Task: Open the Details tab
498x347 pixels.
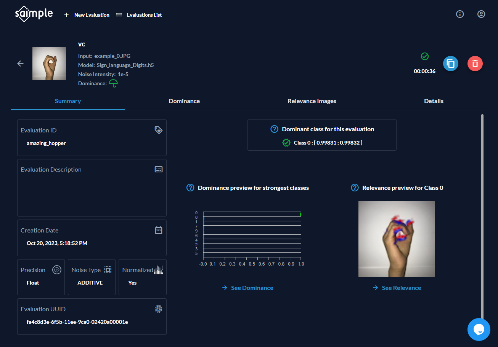Action: [x=434, y=101]
